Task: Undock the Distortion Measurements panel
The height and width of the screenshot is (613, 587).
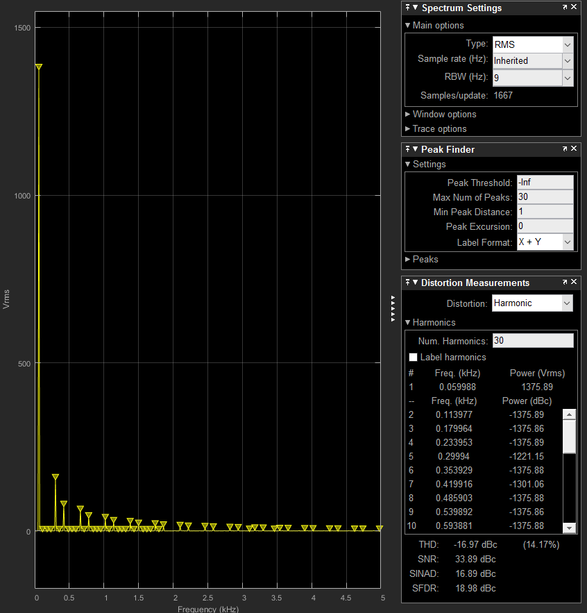Action: [565, 283]
